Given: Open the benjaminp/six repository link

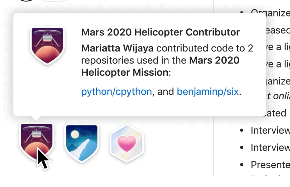Looking at the screenshot, I should pos(208,91).
